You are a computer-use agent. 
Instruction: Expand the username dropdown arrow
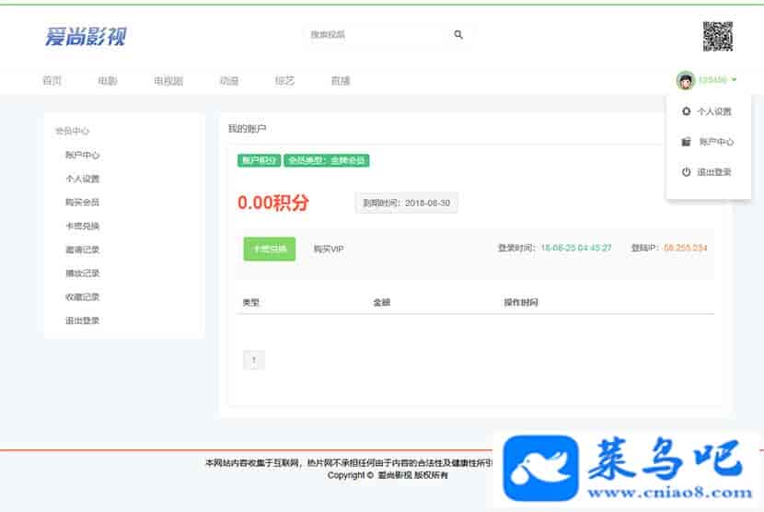click(735, 81)
